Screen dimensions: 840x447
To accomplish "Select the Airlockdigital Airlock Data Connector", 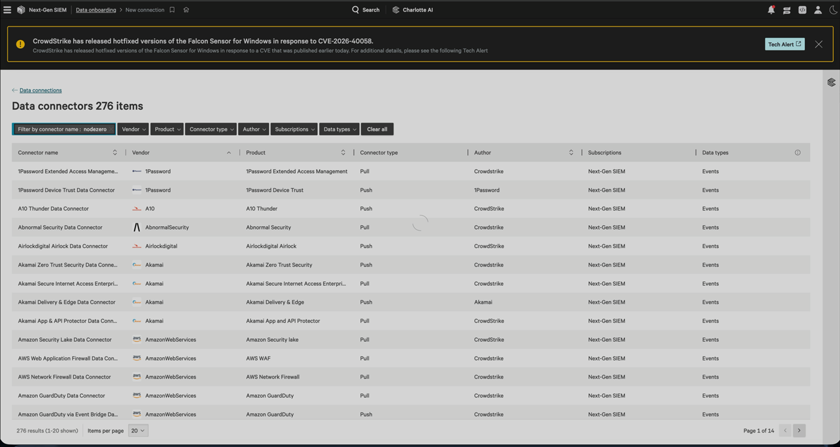I will [x=411, y=246].
